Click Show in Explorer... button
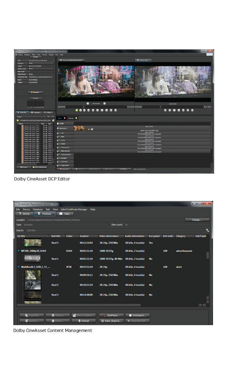This screenshot has height=373, width=229. [x=84, y=315]
